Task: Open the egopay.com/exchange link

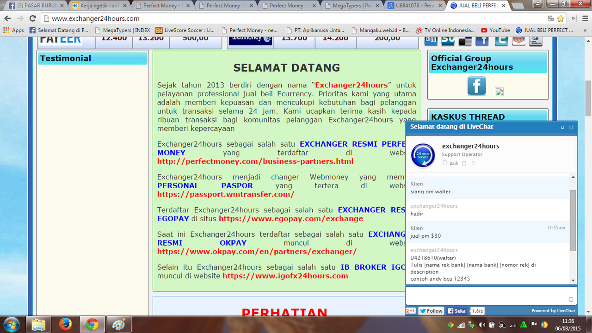Action: (x=291, y=218)
